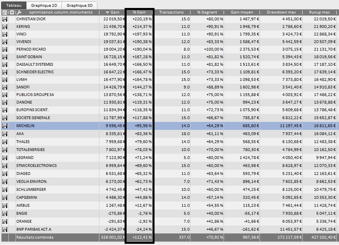The width and height of the screenshot is (339, 245).
Task: Click save icon for EUROFINS SCIENT. row
Action: (x=5, y=110)
